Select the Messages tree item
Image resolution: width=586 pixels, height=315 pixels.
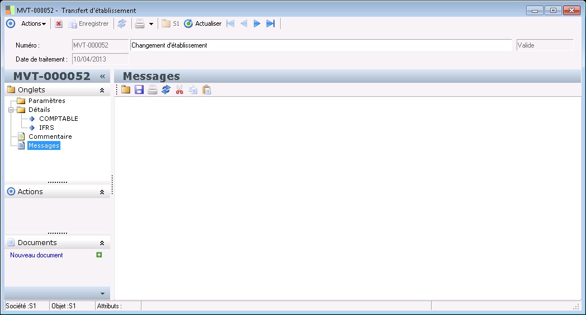(x=44, y=145)
